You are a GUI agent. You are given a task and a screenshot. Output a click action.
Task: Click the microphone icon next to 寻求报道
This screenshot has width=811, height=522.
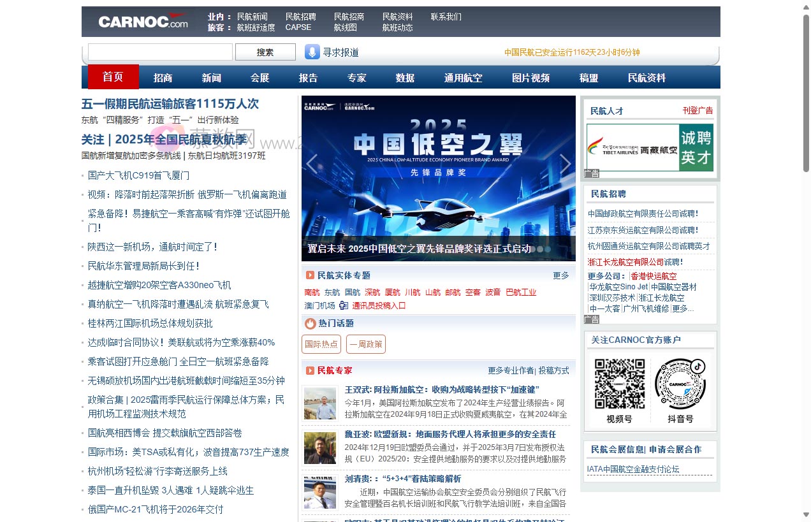[312, 52]
